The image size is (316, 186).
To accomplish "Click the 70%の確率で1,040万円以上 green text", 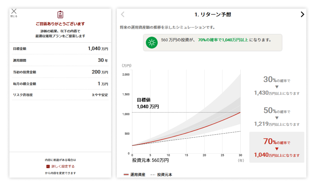I will tap(223, 40).
